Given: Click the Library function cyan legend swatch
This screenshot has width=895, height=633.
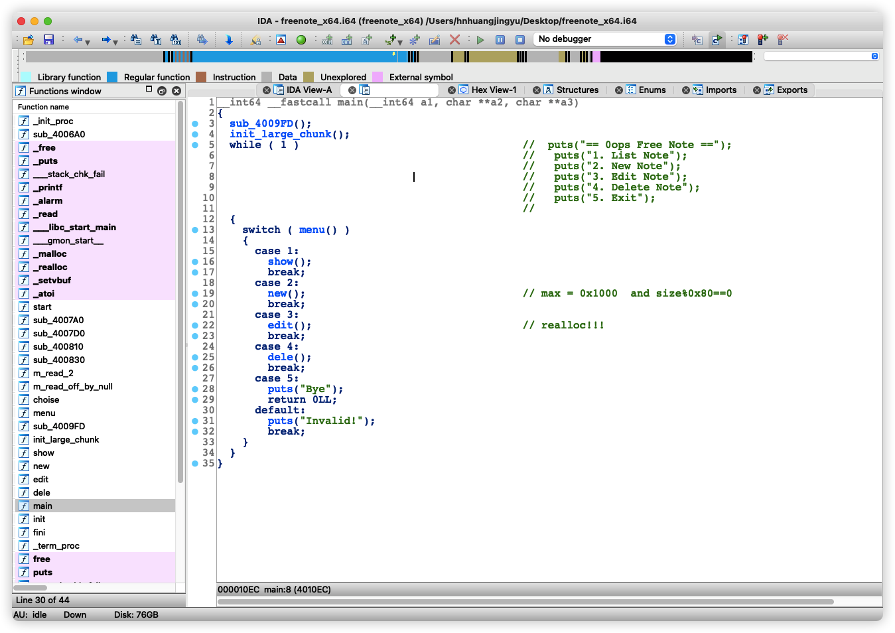Looking at the screenshot, I should pos(26,77).
